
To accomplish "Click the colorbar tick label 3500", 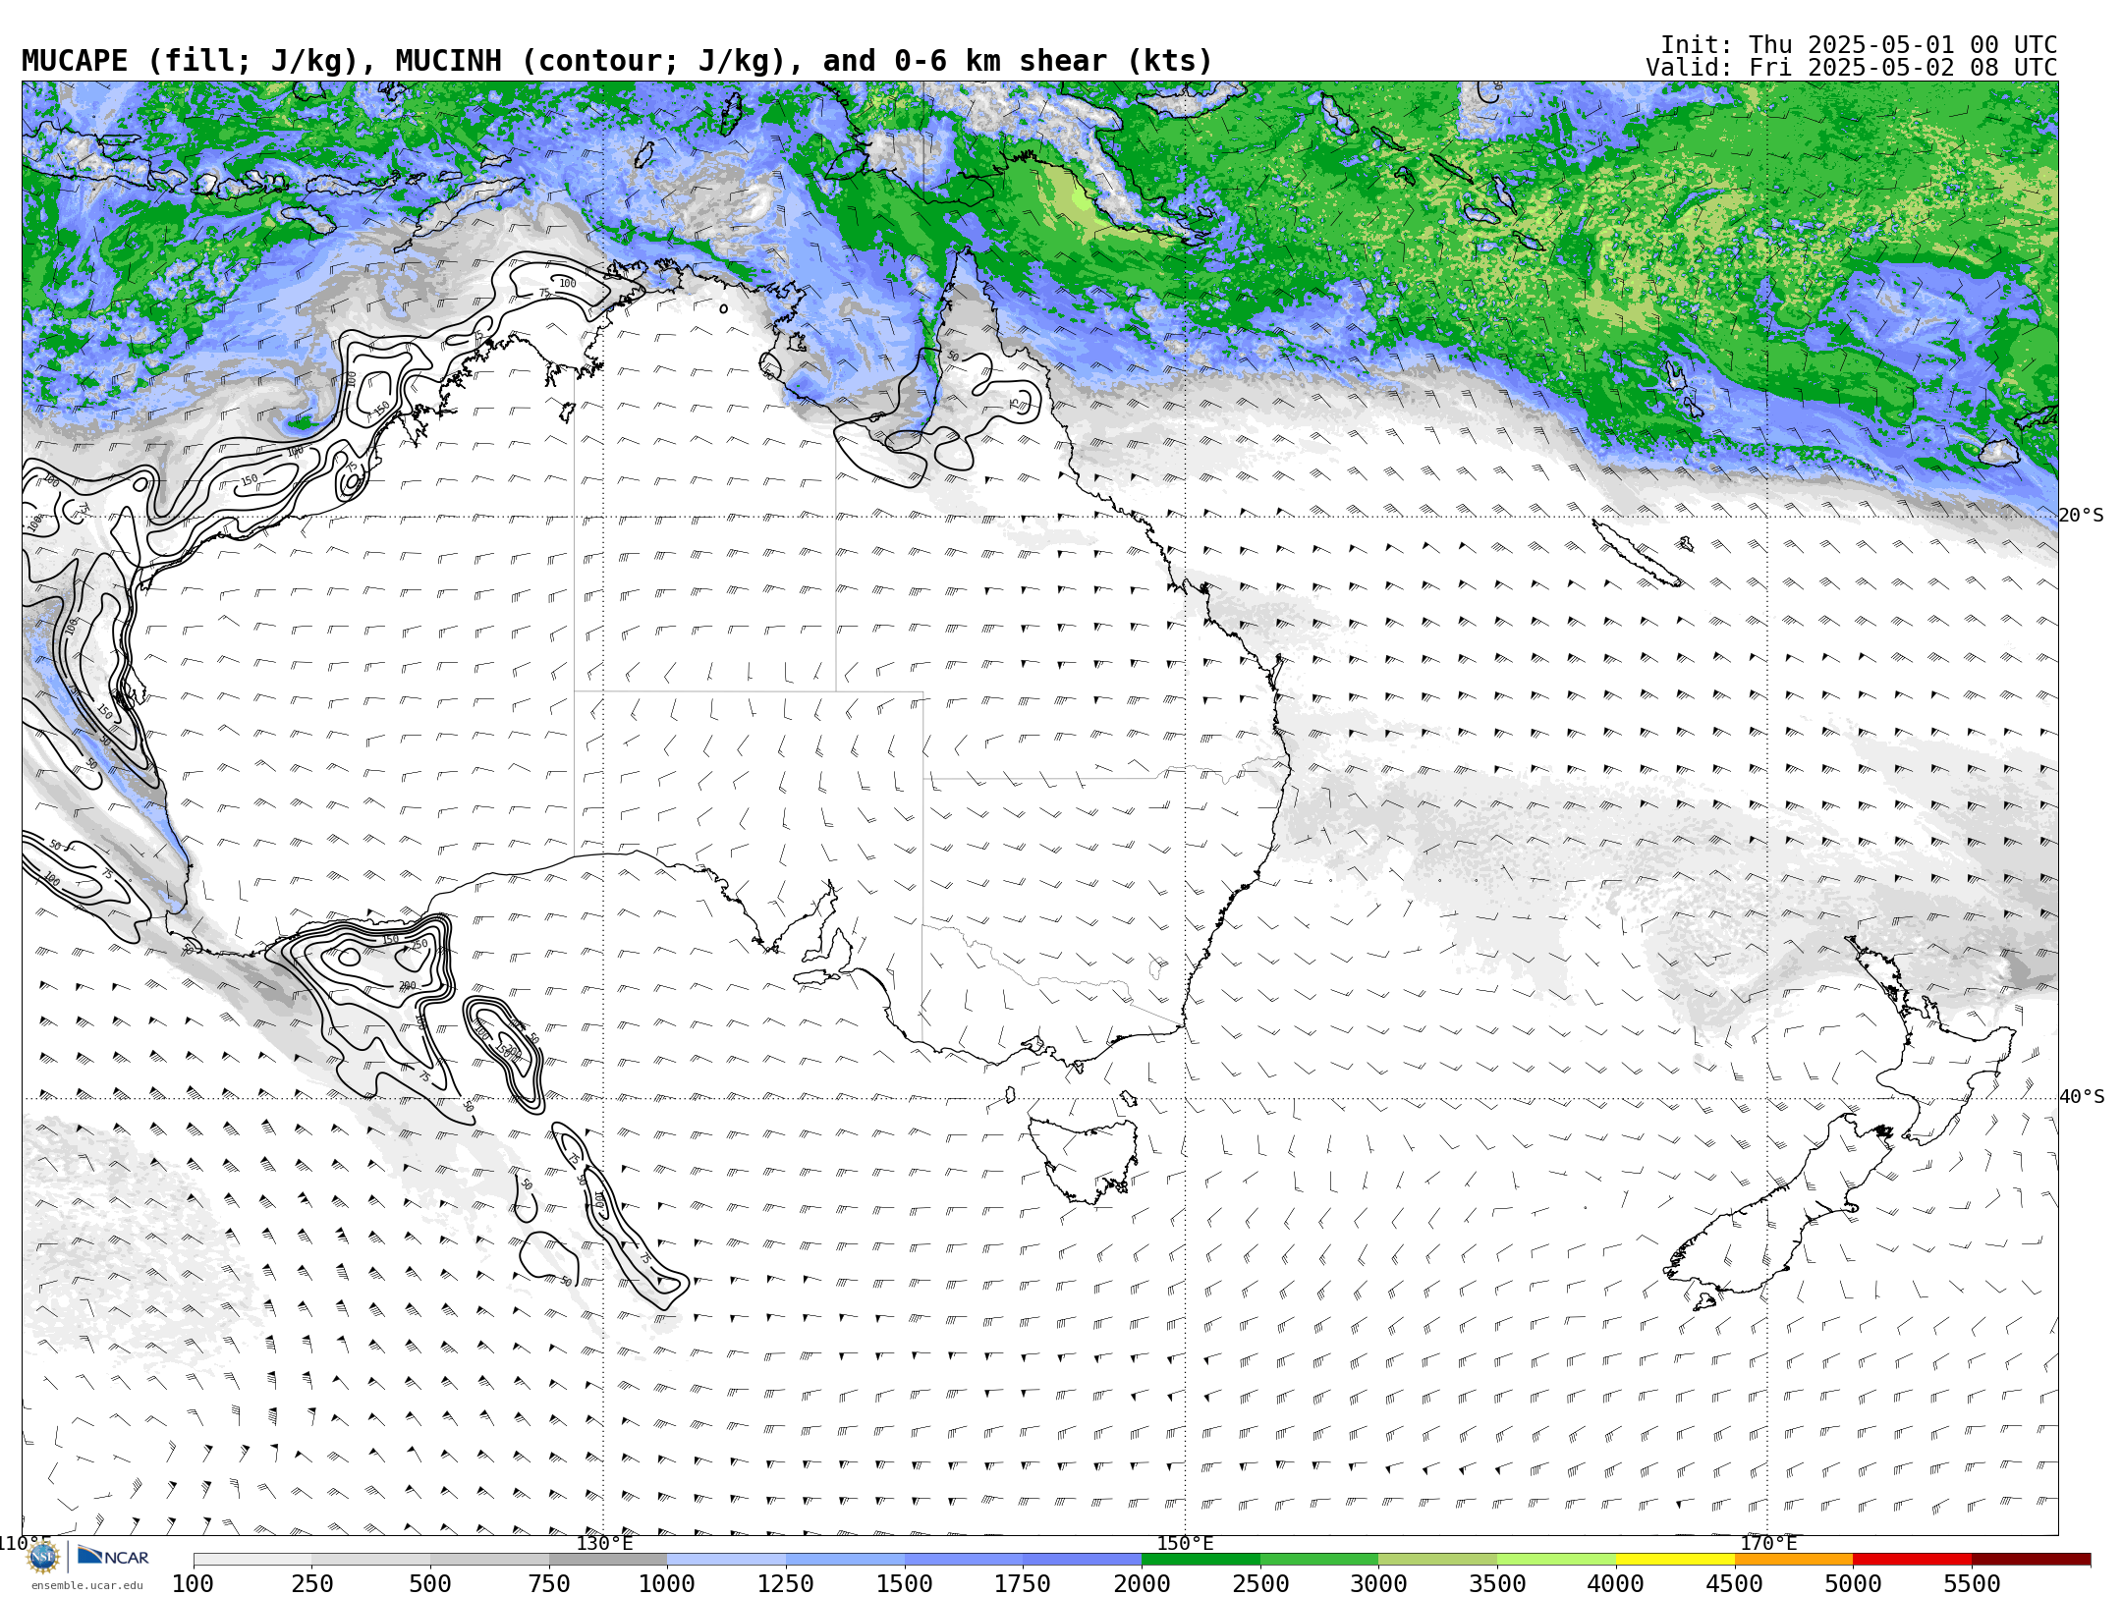I will pyautogui.click(x=1497, y=1584).
